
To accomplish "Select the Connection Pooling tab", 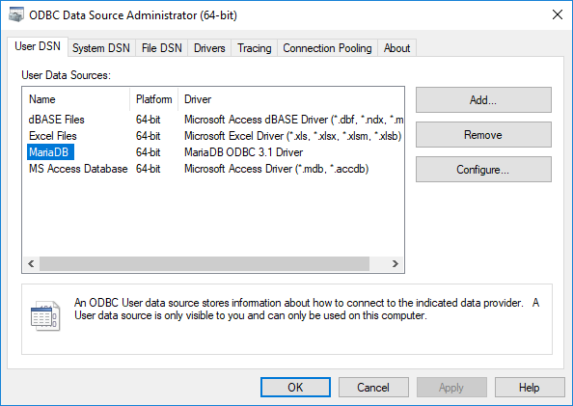I will (327, 48).
